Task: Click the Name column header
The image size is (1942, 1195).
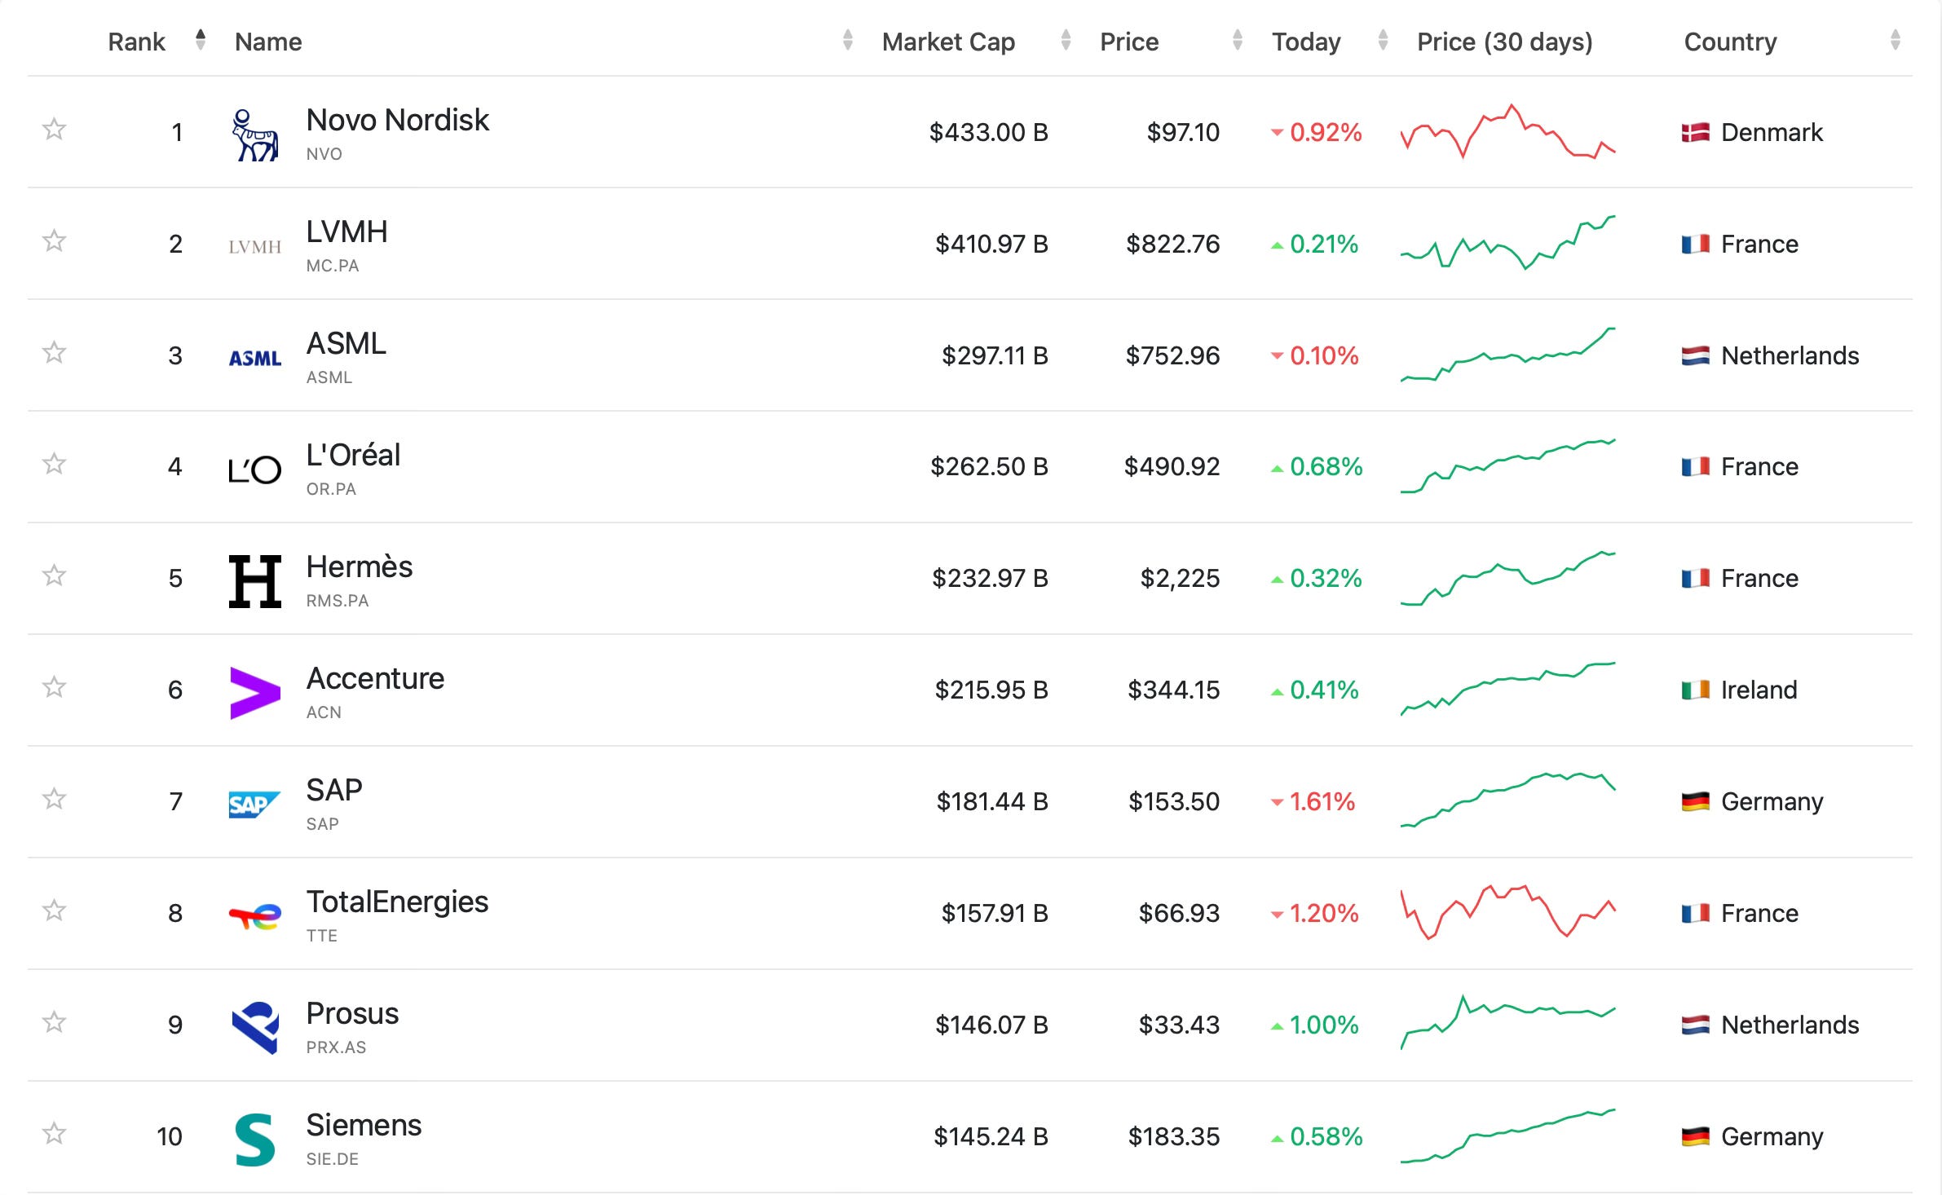Action: [268, 42]
